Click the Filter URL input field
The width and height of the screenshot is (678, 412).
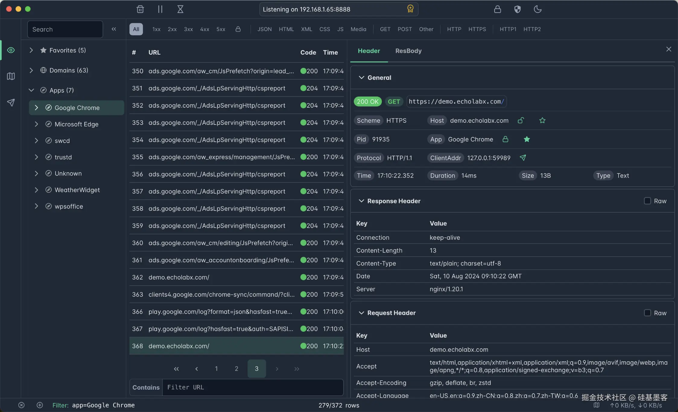(253, 387)
